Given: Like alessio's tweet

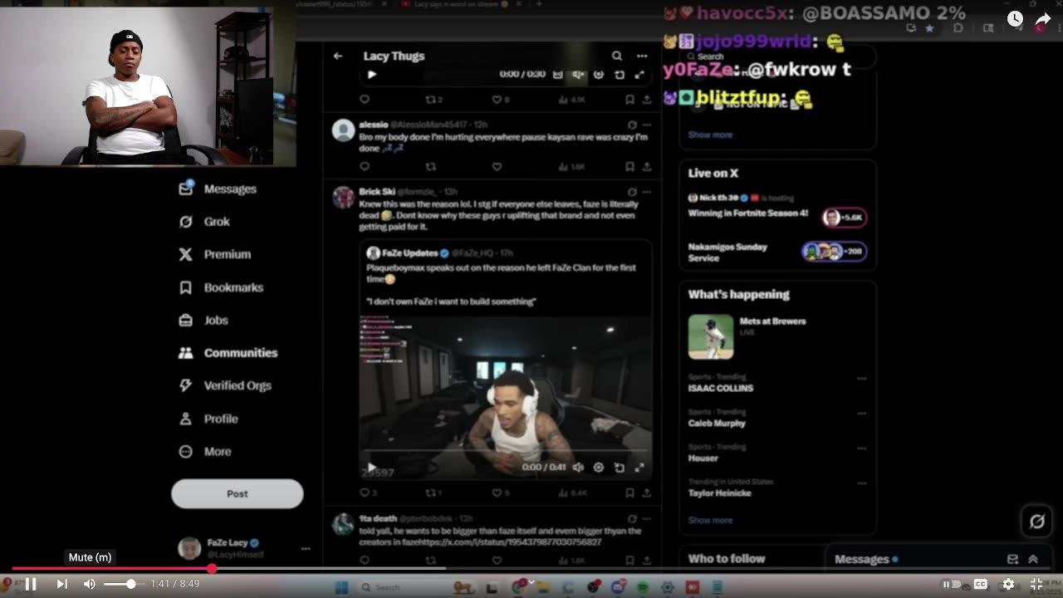Looking at the screenshot, I should coord(497,166).
